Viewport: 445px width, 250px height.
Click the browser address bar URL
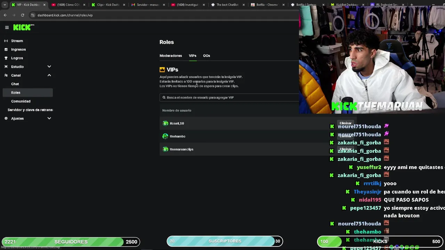click(65, 15)
